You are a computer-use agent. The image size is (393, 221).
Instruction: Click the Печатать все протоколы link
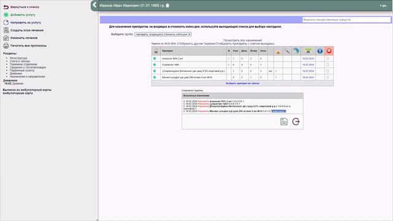28,45
